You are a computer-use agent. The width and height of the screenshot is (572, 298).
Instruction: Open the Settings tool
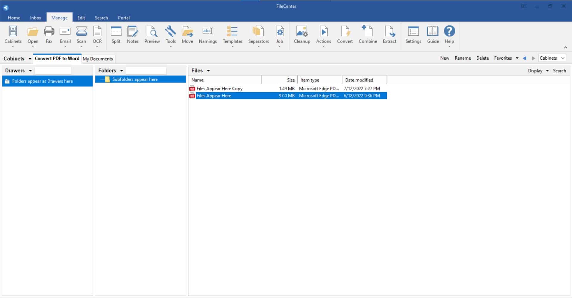413,35
